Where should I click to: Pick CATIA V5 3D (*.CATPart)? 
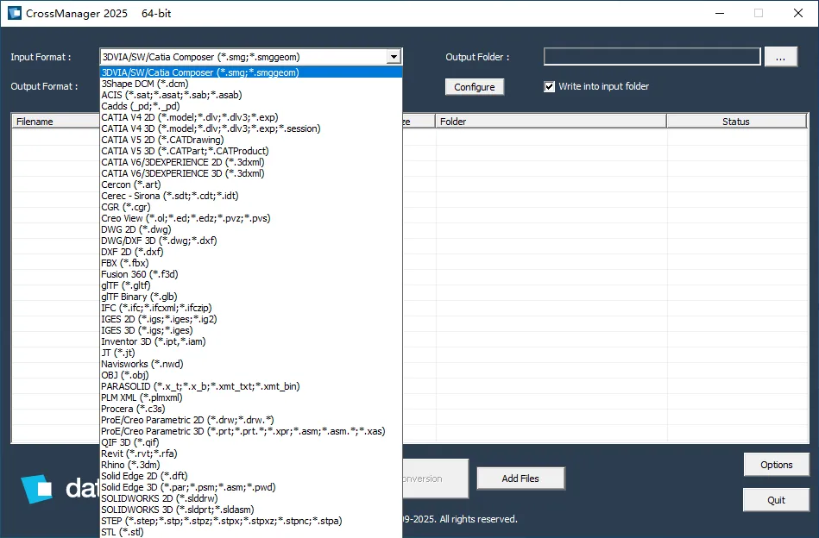click(x=251, y=151)
